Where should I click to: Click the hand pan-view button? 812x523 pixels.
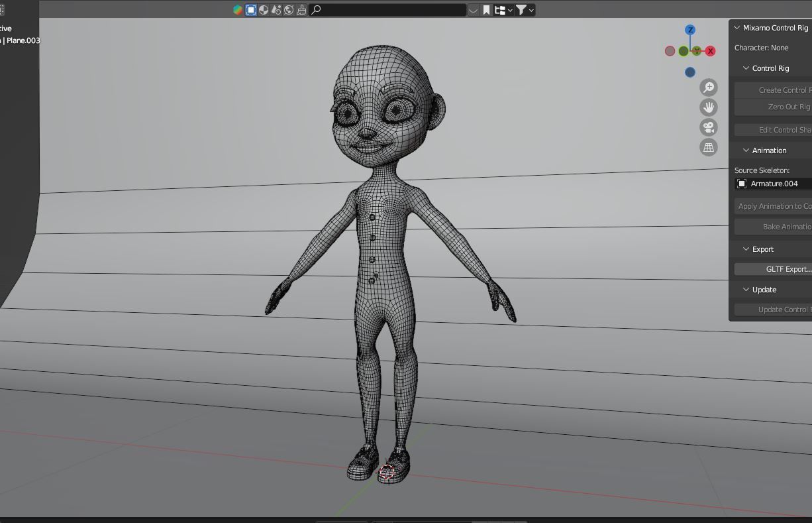709,107
